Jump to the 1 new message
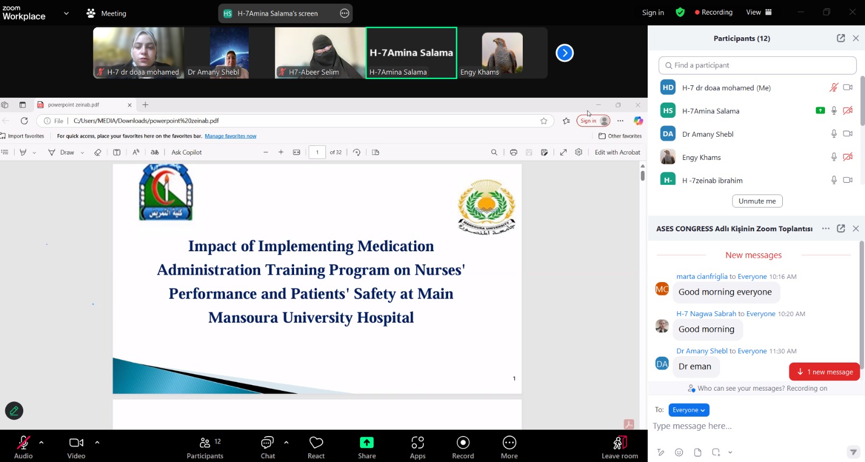Viewport: 865px width, 462px height. pos(824,372)
